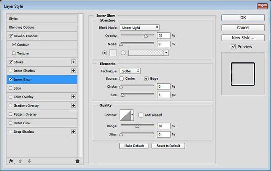Delete effect with trash icon
Image resolution: width=271 pixels, height=171 pixels.
pos(77,161)
